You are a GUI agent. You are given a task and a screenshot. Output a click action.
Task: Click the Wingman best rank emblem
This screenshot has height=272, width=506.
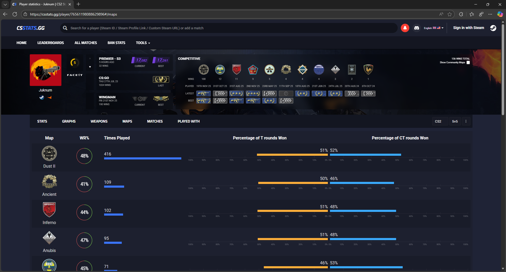tap(161, 99)
